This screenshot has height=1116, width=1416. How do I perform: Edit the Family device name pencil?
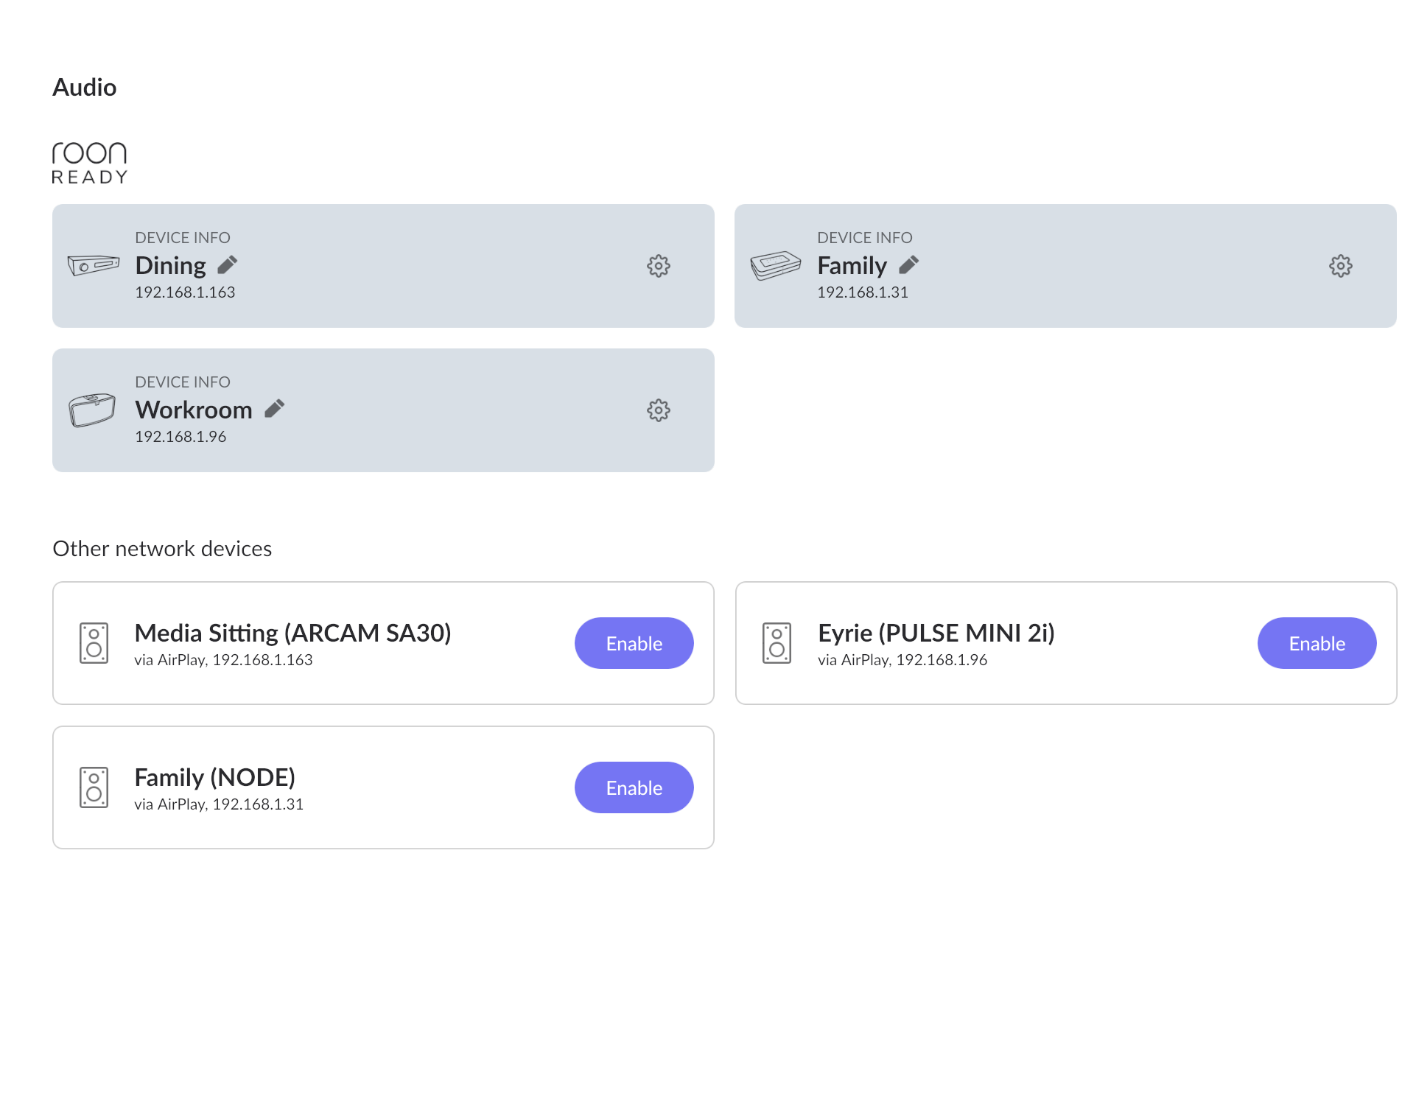909,264
